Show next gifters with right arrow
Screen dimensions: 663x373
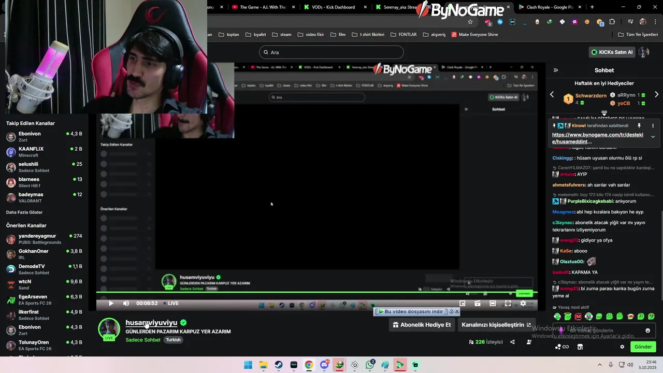tap(657, 94)
